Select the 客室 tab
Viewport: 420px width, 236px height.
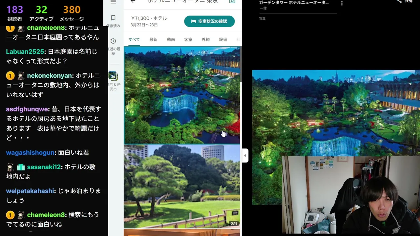[x=188, y=40]
